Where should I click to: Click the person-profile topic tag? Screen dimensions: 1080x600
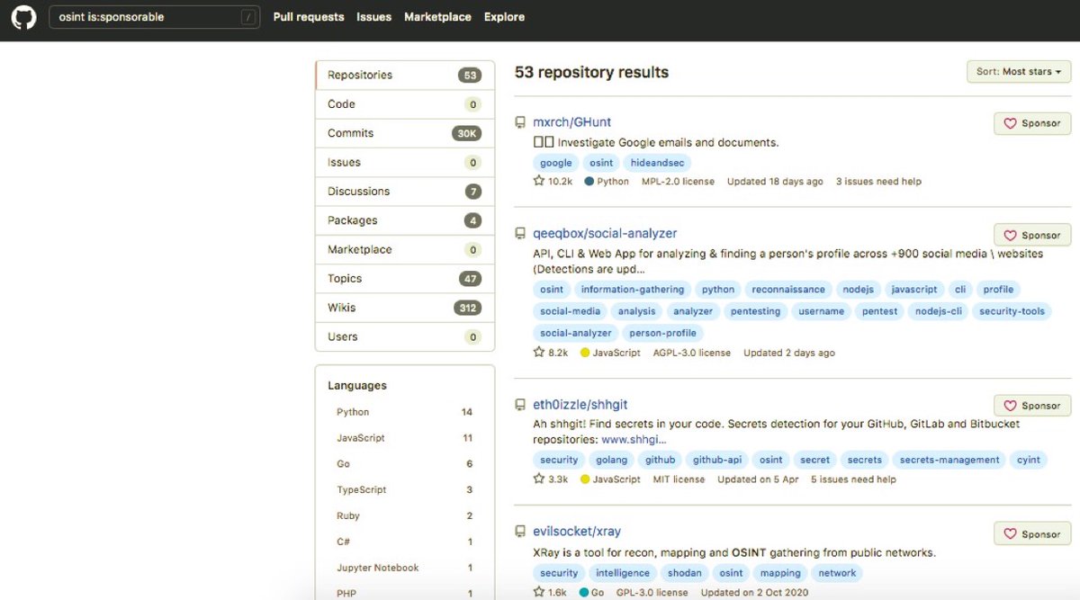[664, 333]
